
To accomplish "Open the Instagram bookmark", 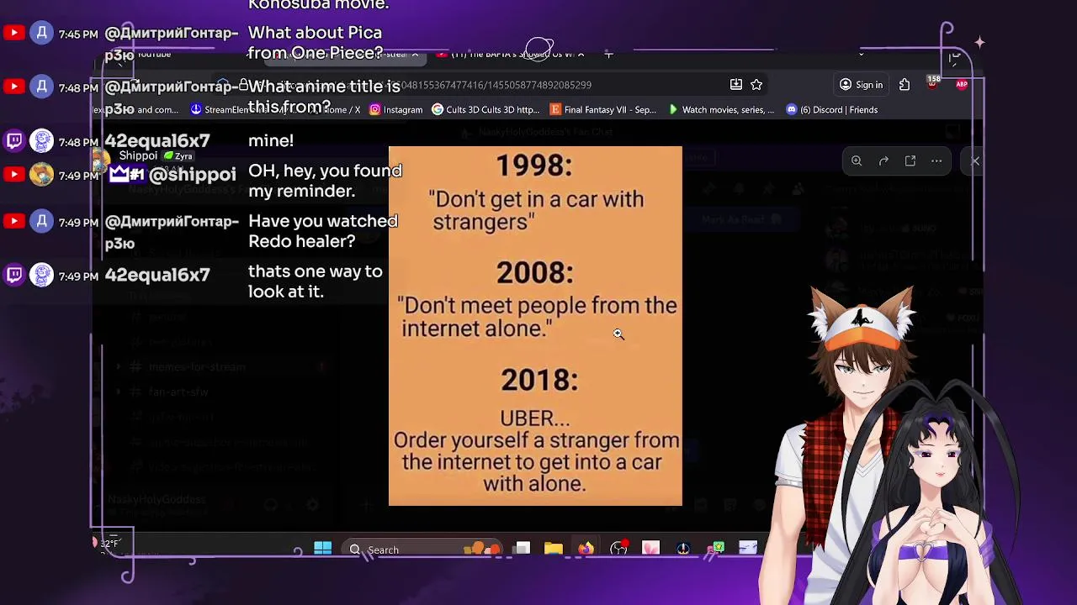I will pos(396,110).
